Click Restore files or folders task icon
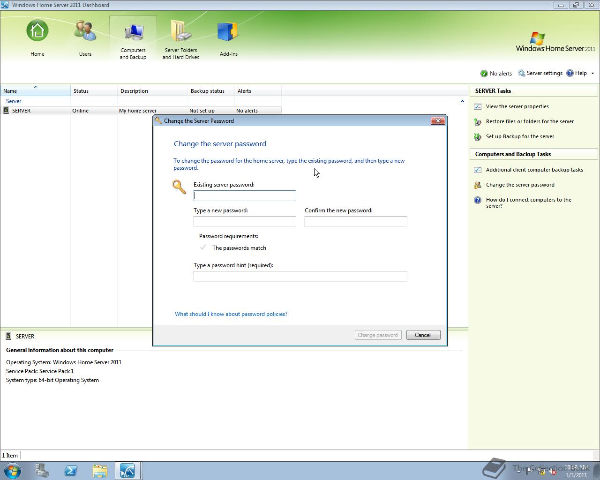600x480 pixels. (478, 122)
